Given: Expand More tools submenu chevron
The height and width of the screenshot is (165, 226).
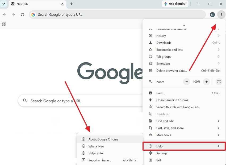Looking at the screenshot, I should [x=219, y=135].
